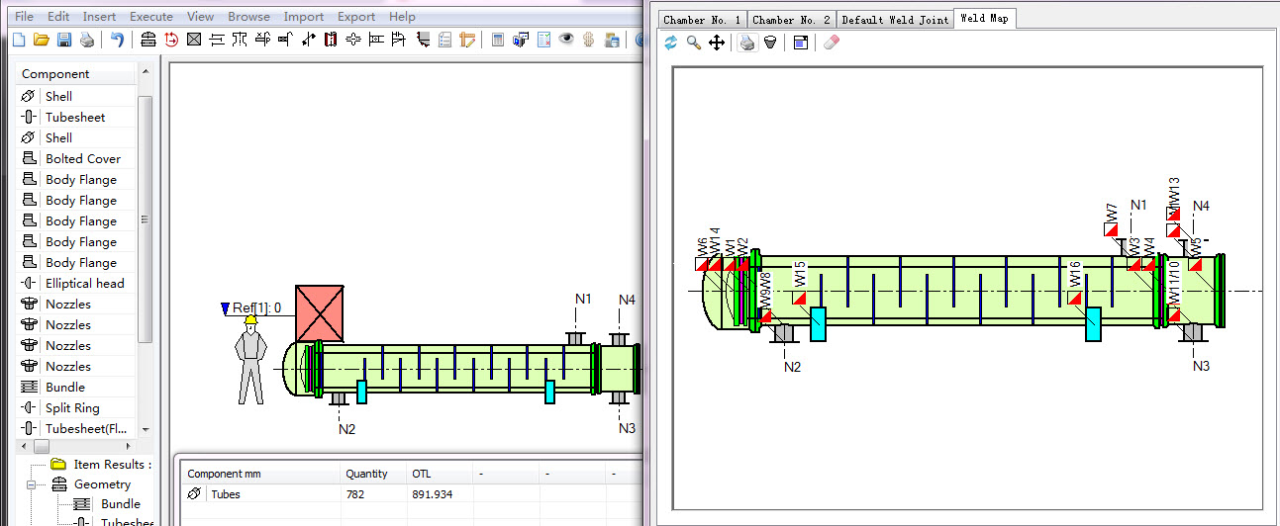Click the blue window icon in Weld Map toolbar

(x=801, y=43)
